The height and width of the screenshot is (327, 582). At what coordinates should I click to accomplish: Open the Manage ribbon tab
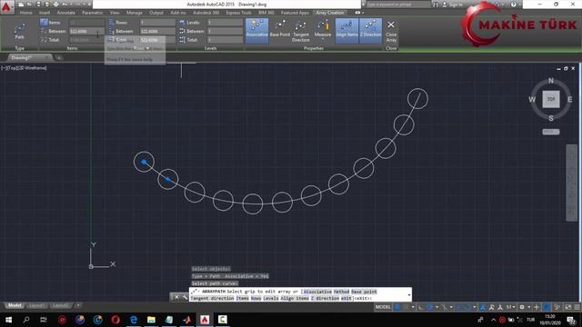(x=135, y=13)
